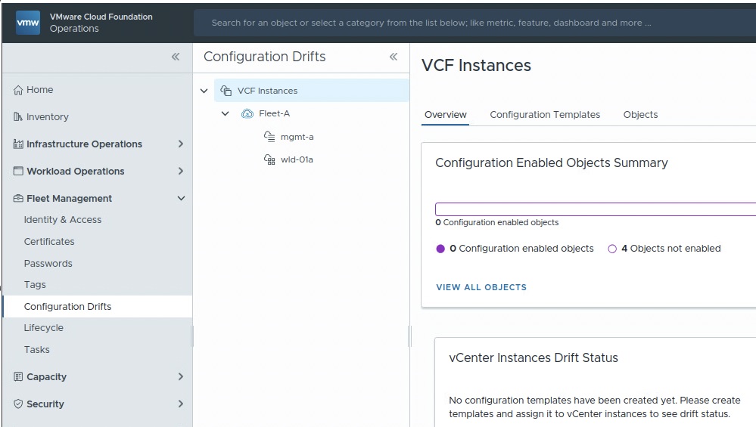Click the Inventory icon in sidebar

pyautogui.click(x=18, y=116)
